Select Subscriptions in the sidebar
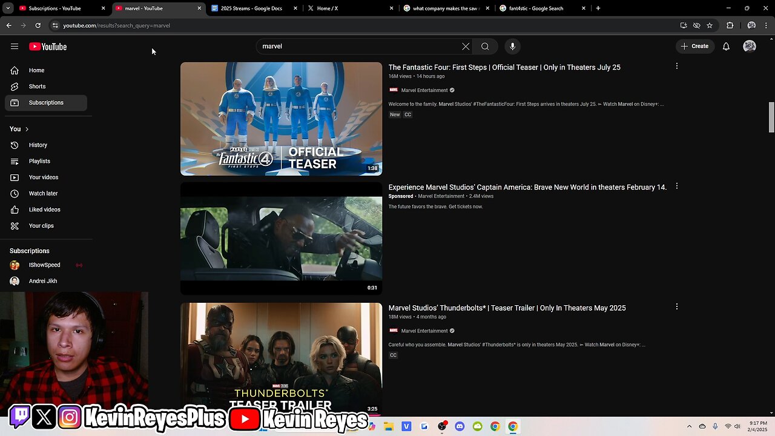Screen dimensions: 775x436 pyautogui.click(x=46, y=102)
